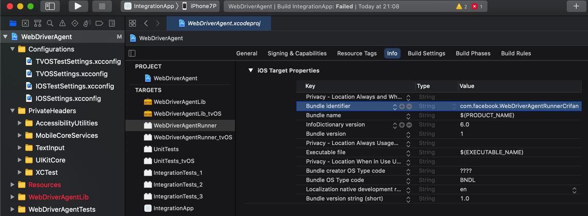The image size is (588, 216).
Task: Click the Key column header
Action: [x=356, y=86]
